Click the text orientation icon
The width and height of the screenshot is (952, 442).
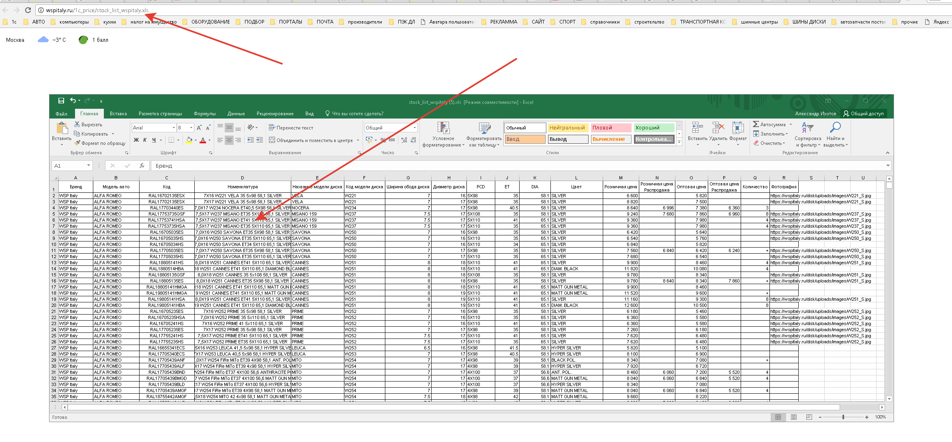point(251,127)
